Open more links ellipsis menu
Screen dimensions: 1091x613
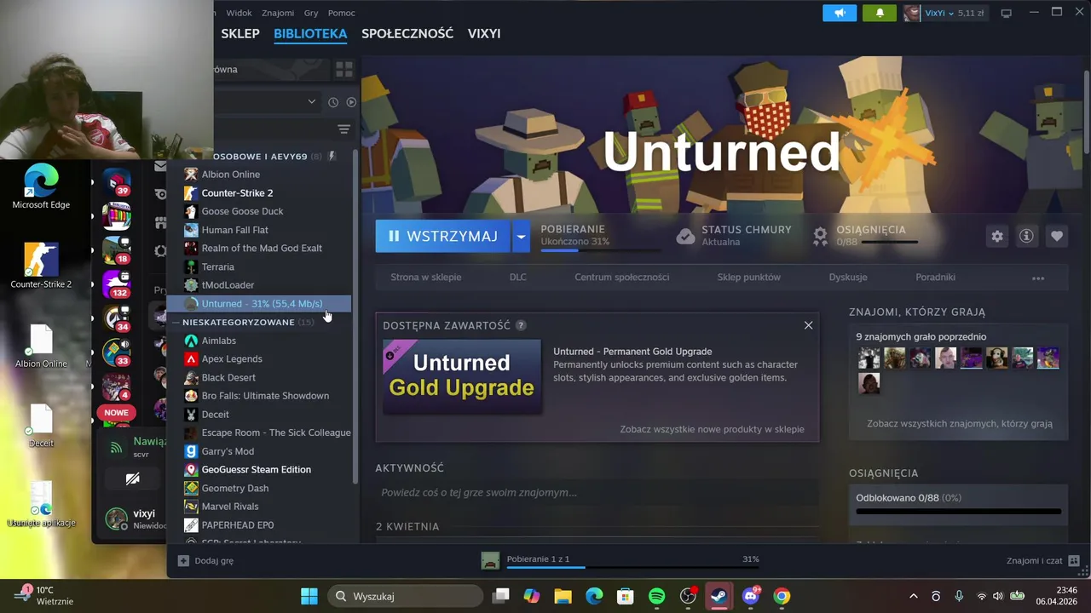pyautogui.click(x=1038, y=278)
